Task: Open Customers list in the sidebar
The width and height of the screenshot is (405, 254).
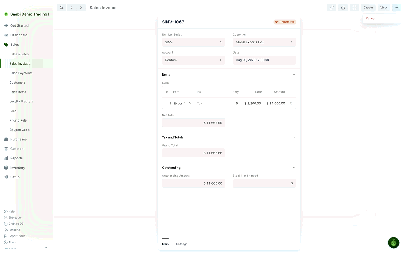Action: click(x=17, y=83)
